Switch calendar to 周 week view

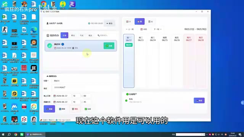pos(140,22)
